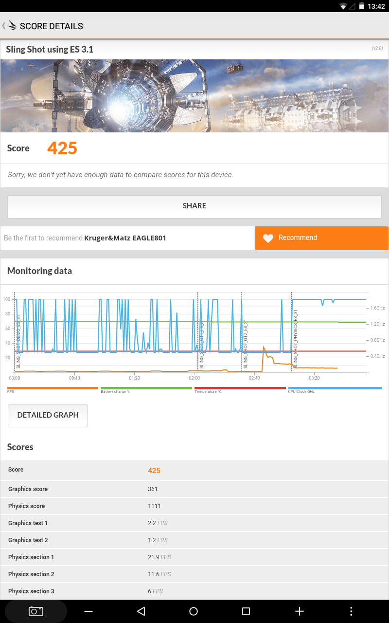Screen dimensions: 389x623
Task: Select the 'Graphics test 1' row label
Action: 28,523
